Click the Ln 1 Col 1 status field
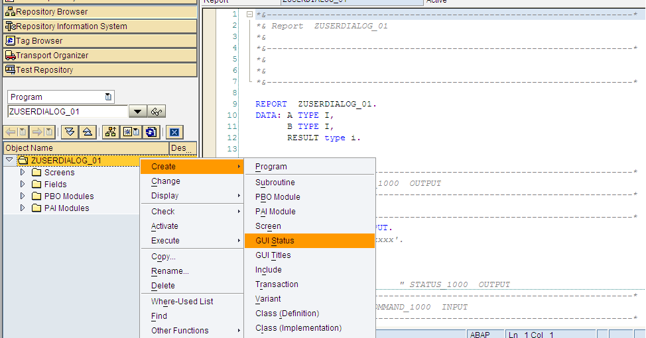646x338 pixels. pyautogui.click(x=550, y=334)
